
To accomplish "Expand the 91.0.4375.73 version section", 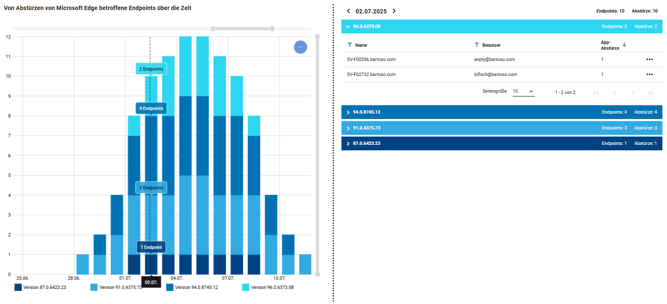I will tap(348, 128).
